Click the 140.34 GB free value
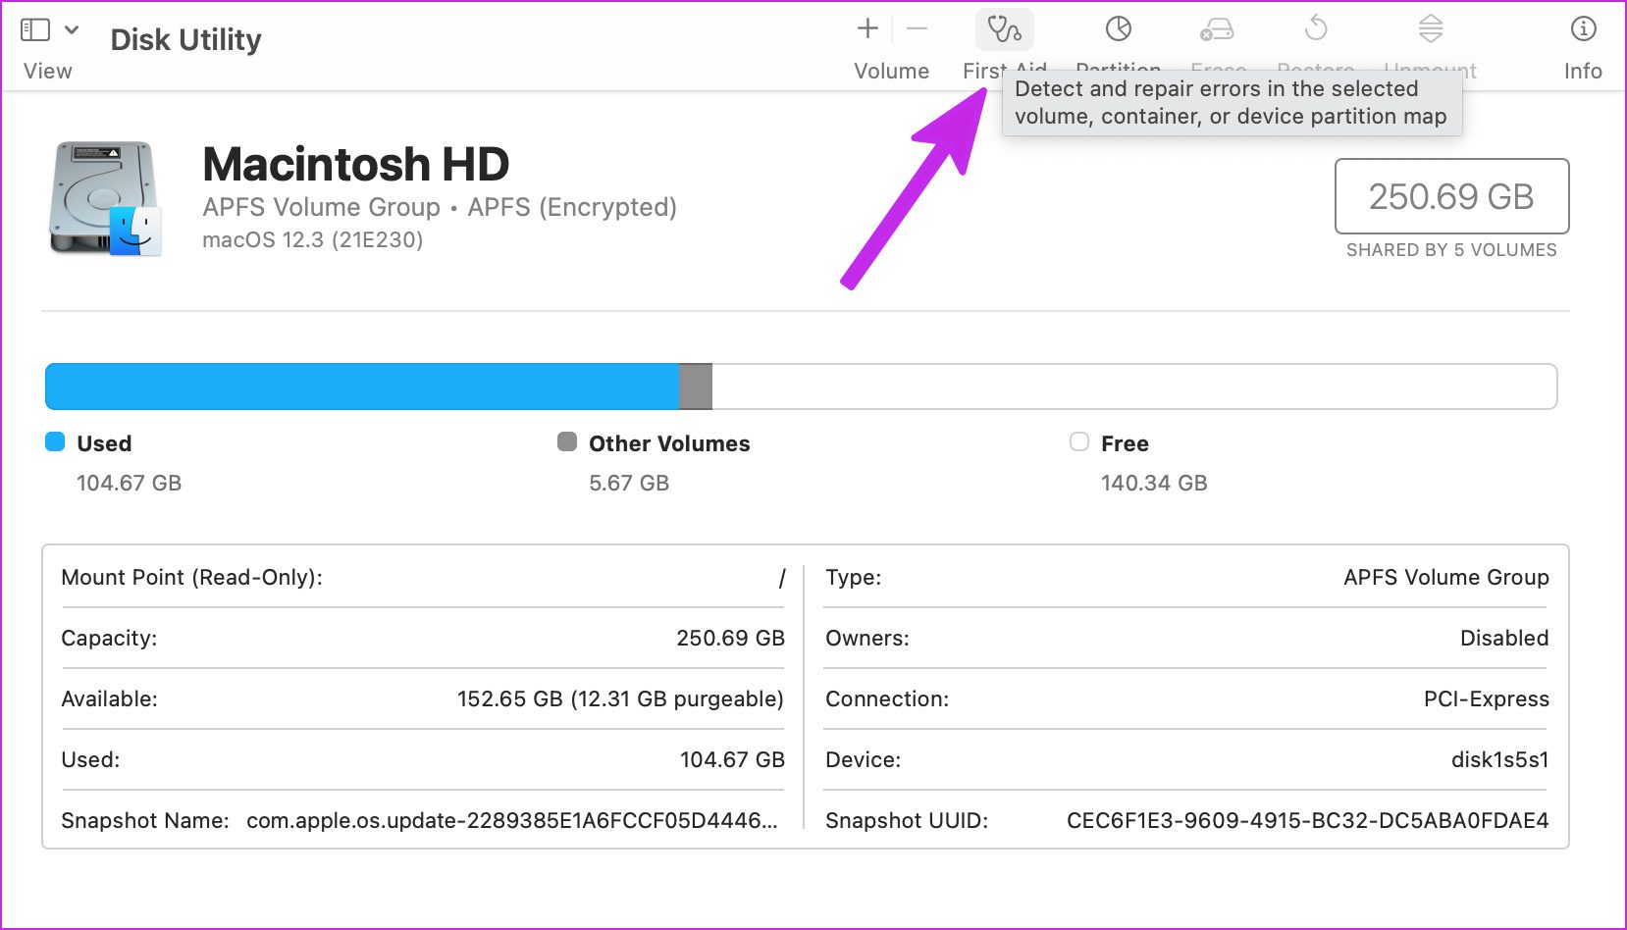Viewport: 1627px width, 930px height. point(1154,483)
